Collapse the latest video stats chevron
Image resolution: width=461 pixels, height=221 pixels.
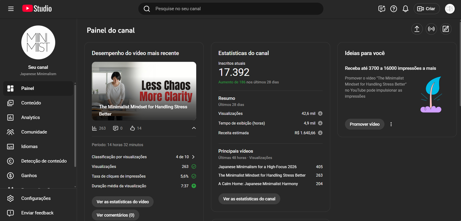click(194, 128)
